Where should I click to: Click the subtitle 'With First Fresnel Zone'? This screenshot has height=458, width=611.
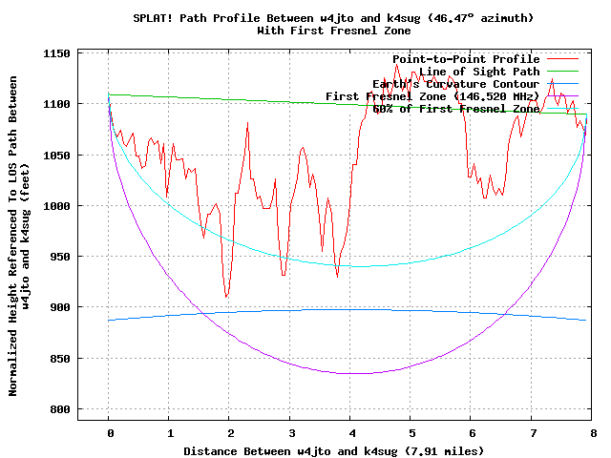click(x=333, y=31)
